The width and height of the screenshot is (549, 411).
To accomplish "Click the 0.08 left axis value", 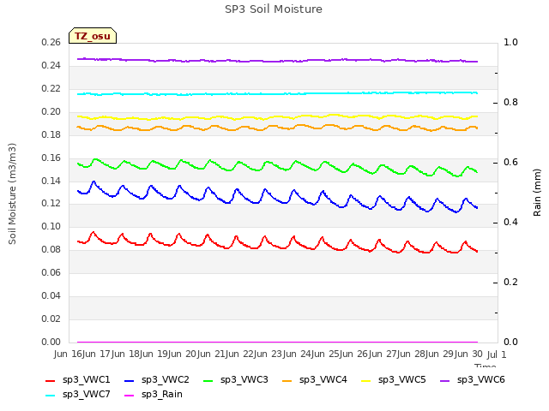I will (51, 249).
